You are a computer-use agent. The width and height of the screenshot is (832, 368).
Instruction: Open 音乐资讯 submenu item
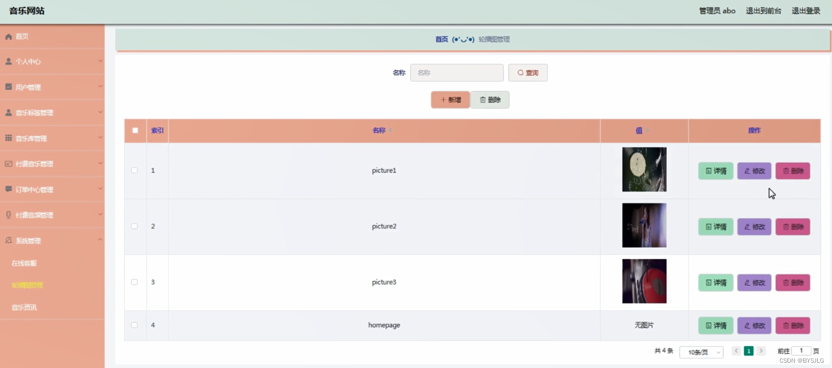(24, 308)
